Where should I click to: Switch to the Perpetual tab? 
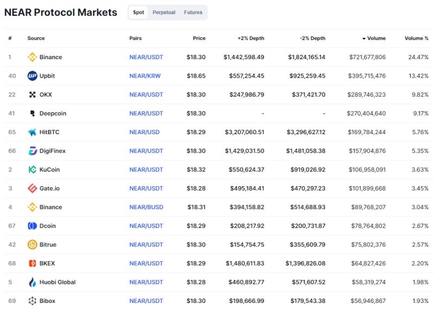(164, 12)
